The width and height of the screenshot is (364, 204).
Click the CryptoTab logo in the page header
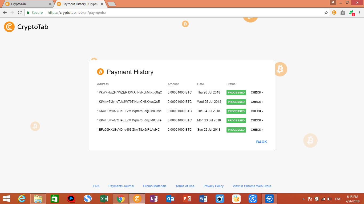tap(26, 27)
